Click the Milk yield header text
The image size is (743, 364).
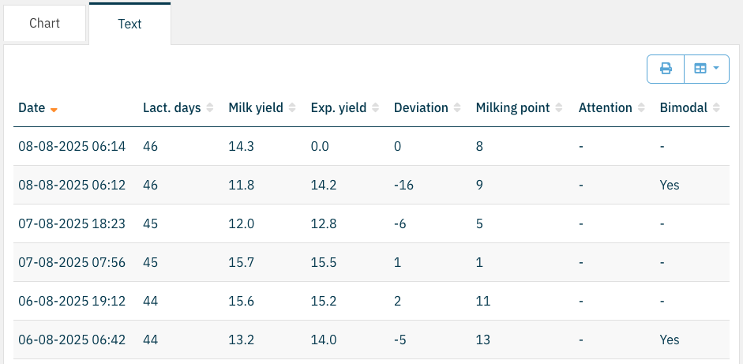pyautogui.click(x=255, y=108)
